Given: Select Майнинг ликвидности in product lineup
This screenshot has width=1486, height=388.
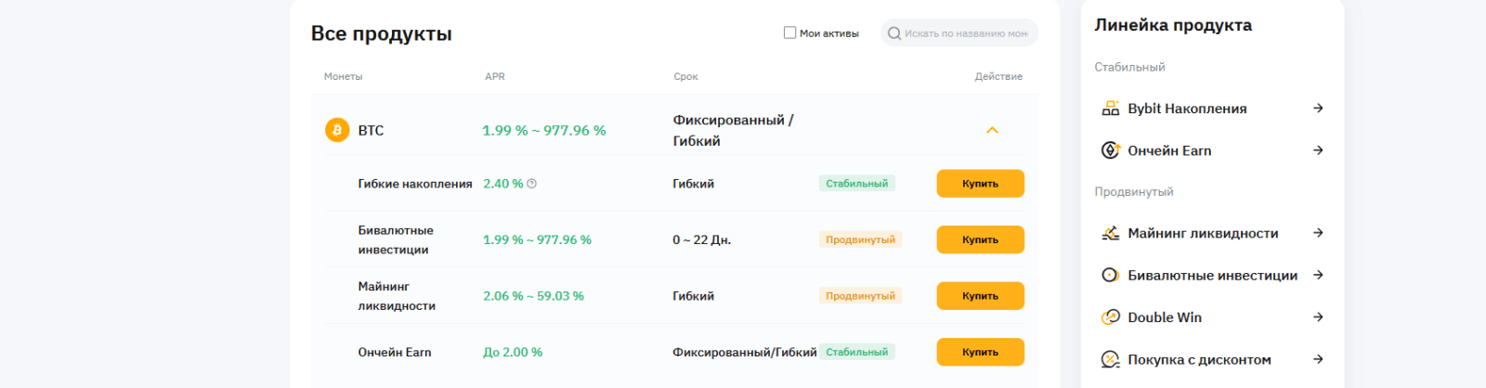Looking at the screenshot, I should point(1203,233).
